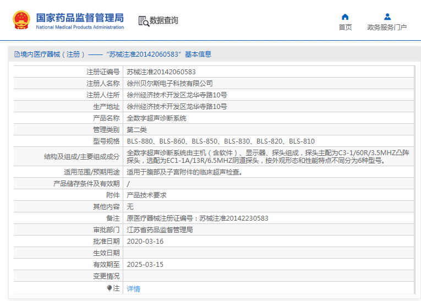The width and height of the screenshot is (421, 301).
Task: Click product name 全数字超声诊断系统 value
Action: (156, 118)
